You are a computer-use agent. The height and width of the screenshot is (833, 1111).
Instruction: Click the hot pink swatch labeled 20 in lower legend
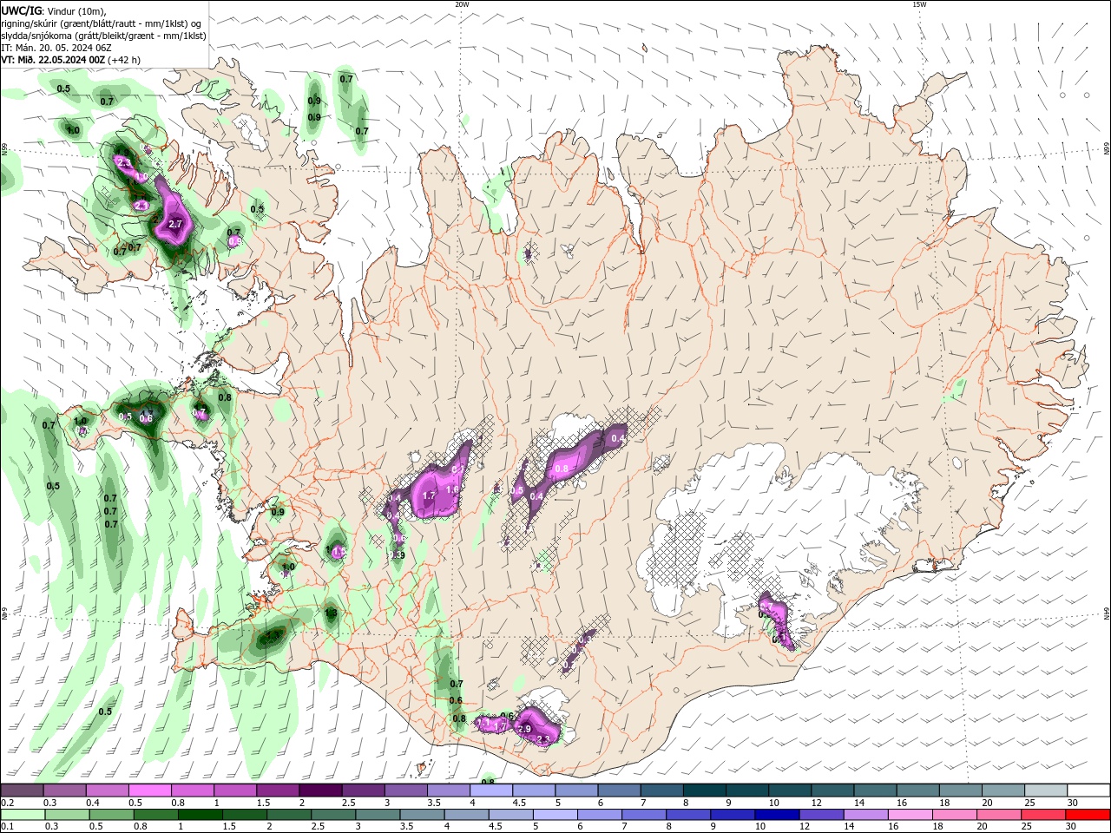[999, 815]
